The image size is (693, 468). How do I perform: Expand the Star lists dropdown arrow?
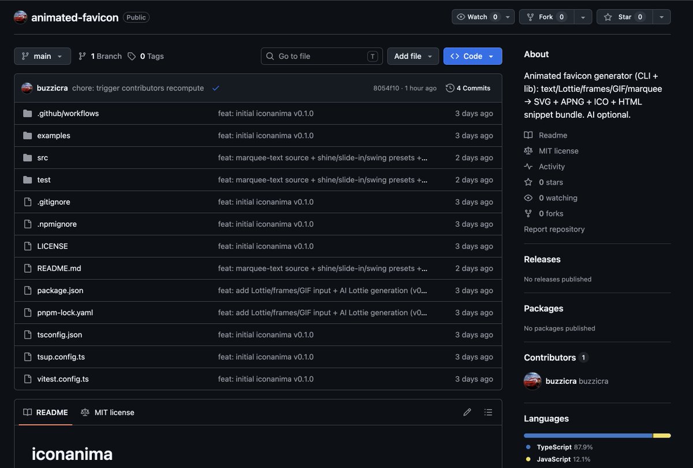[x=661, y=17]
